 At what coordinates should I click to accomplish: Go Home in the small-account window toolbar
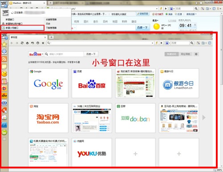click(x=27, y=43)
